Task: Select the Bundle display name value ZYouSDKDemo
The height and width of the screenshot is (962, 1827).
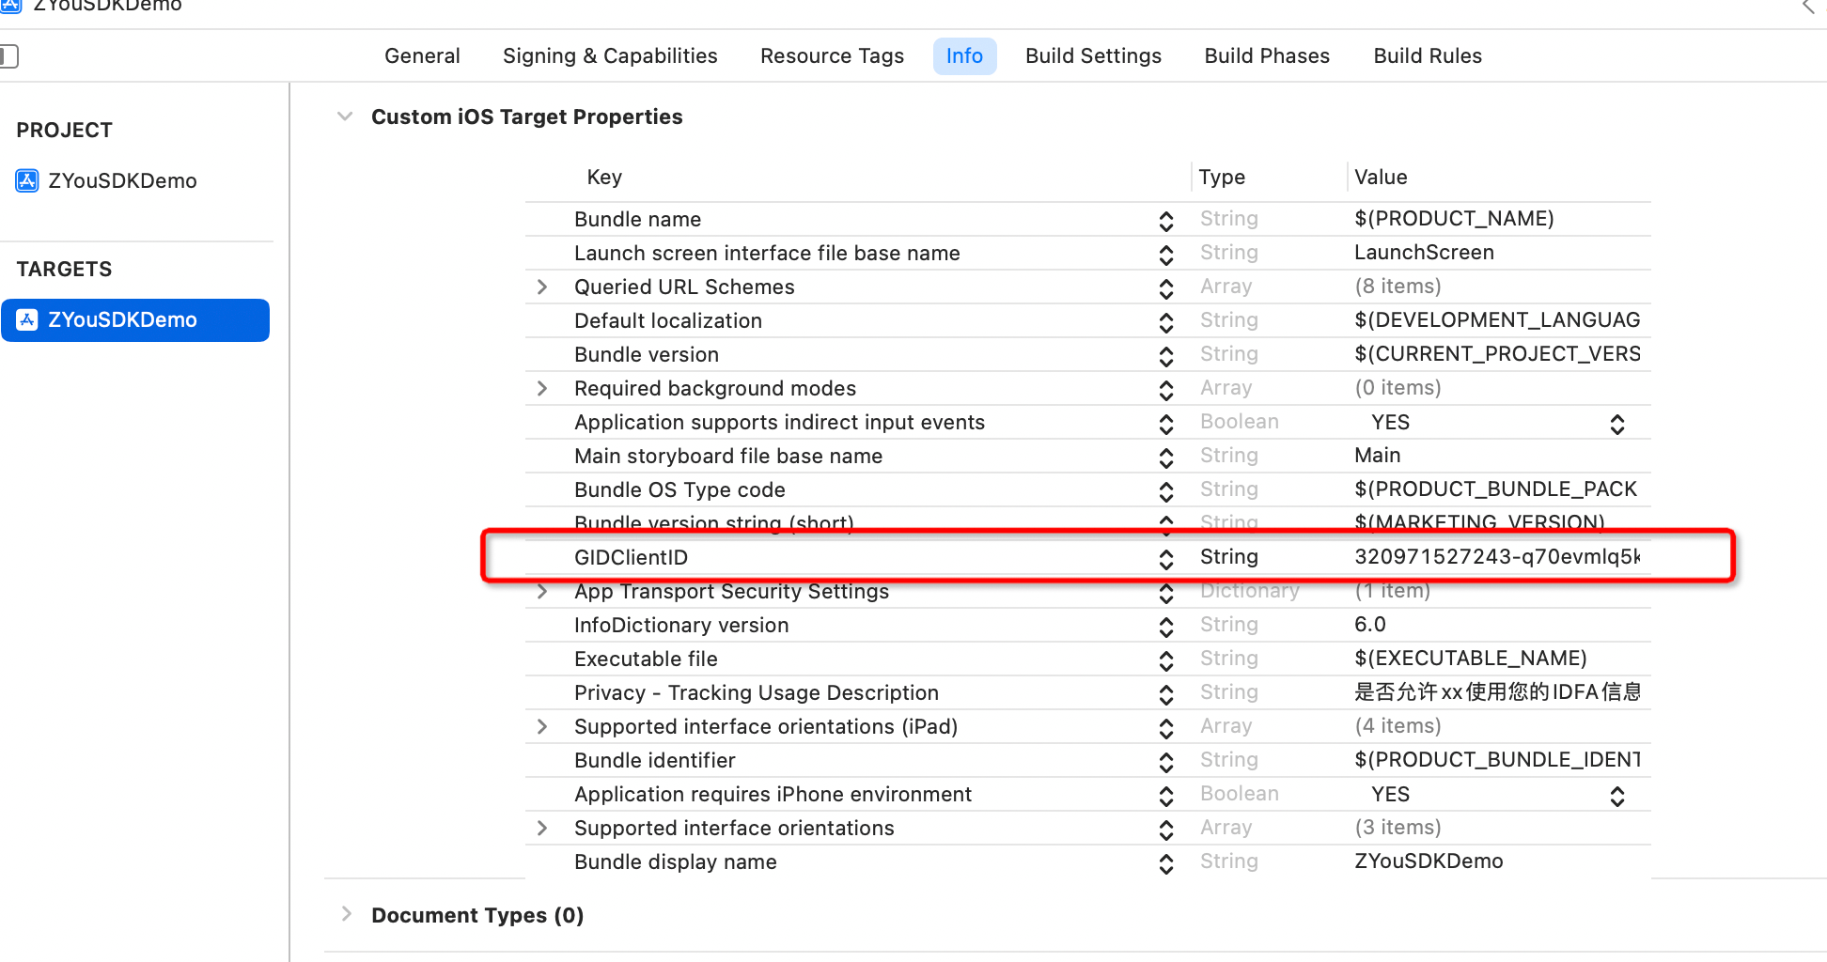Action: coord(1429,861)
